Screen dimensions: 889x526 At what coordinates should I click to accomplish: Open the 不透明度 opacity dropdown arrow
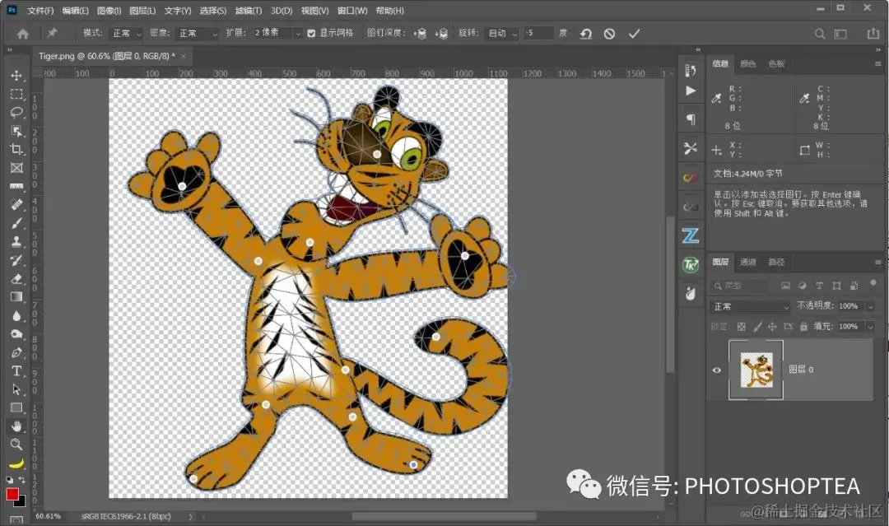(x=870, y=307)
